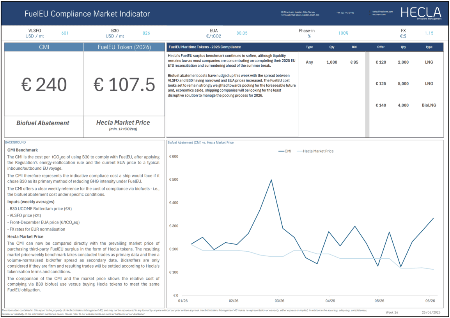Image resolution: width=450 pixels, height=318 pixels.
Task: Select the VLSFO price value 601
Action: pos(65,33)
